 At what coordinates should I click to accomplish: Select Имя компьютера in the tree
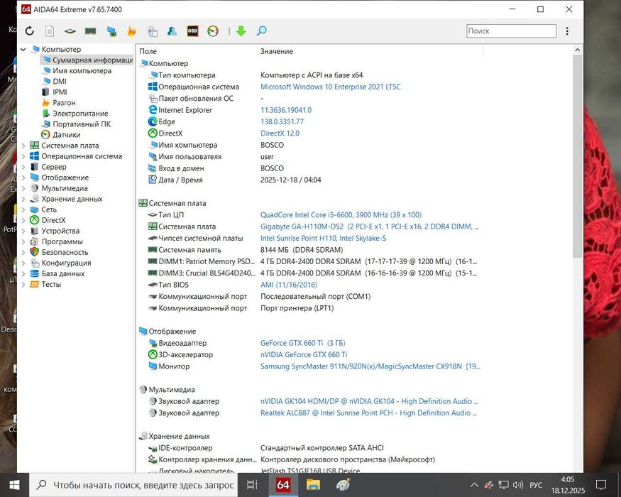pos(82,71)
